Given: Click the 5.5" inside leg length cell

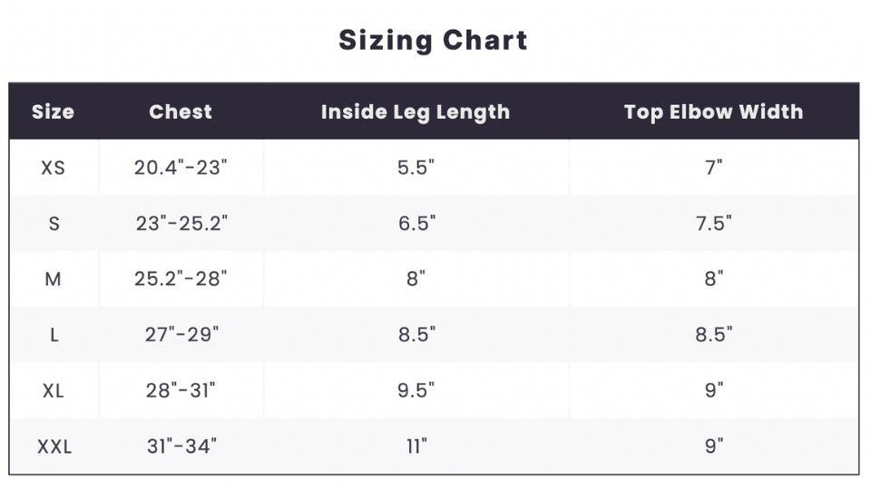Looking at the screenshot, I should [x=416, y=168].
